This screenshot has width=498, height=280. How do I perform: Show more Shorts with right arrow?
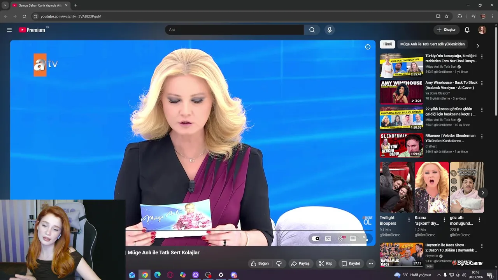(483, 192)
